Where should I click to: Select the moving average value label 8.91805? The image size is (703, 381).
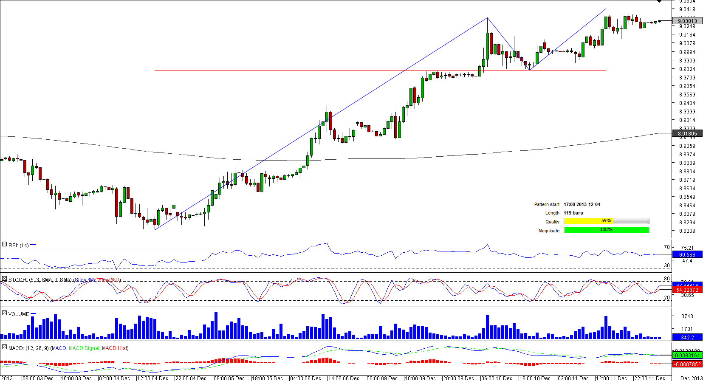click(687, 133)
